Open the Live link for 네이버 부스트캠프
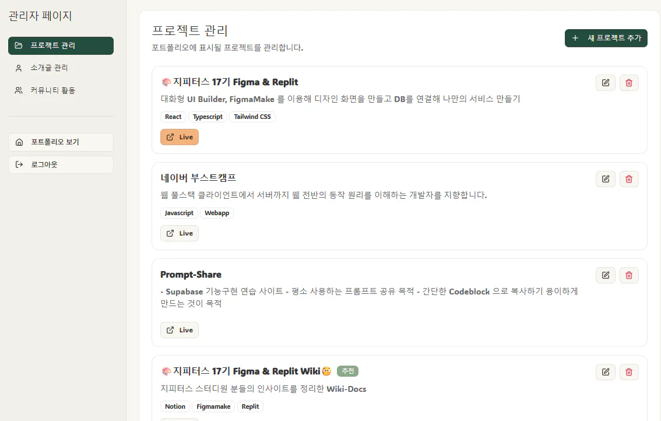Screen dimensions: 661x421 180,233
